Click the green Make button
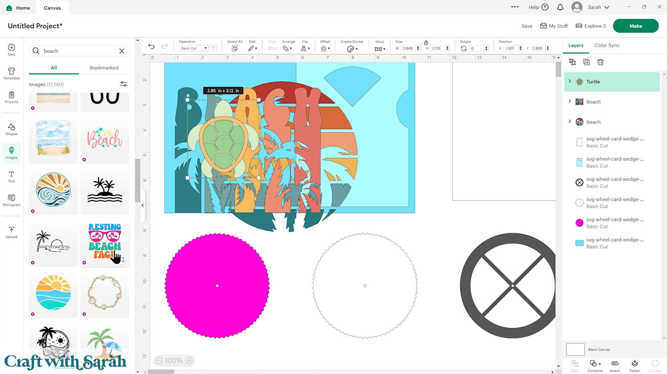This screenshot has width=667, height=374. [635, 26]
